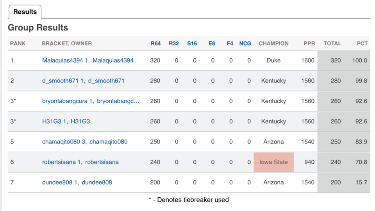The image size is (375, 211).
Task: Open the robertsiaana 1 bracket
Action: pyautogui.click(x=61, y=162)
